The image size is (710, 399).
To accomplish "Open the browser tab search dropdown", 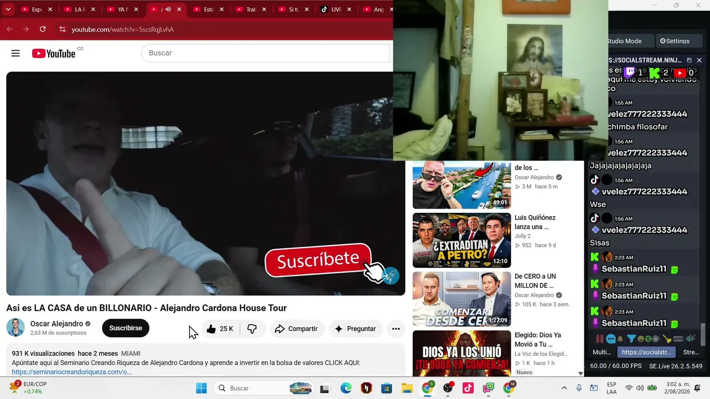I will click(x=8, y=9).
